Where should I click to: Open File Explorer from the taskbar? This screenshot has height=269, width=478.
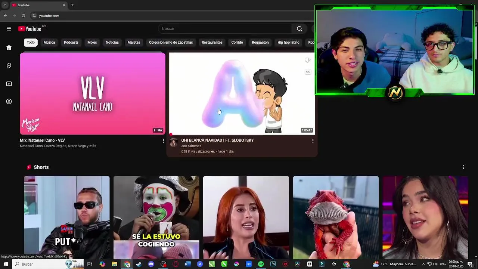tap(114, 264)
